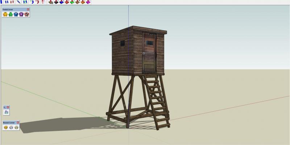Click the red circular-arrow FredoCorner icon
Viewport: 290px width, 145px height.
point(26,14)
